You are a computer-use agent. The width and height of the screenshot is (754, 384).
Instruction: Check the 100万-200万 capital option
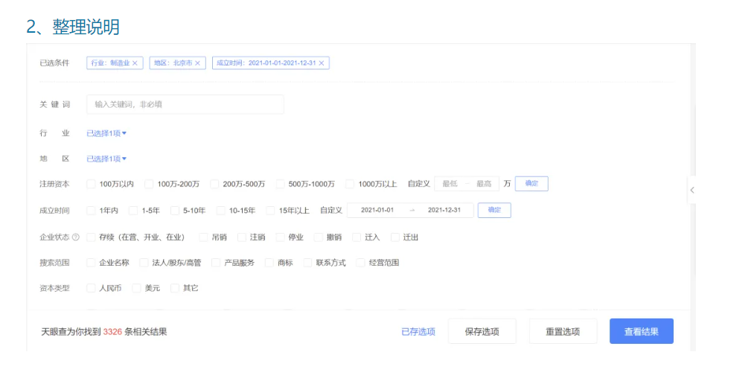(149, 184)
